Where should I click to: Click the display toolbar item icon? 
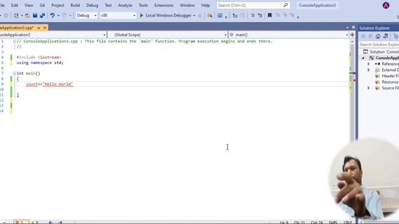click(x=220, y=16)
